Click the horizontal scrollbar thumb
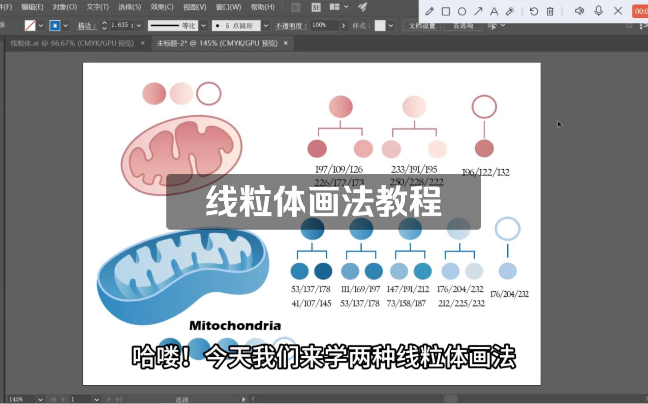This screenshot has width=648, height=404. tap(450, 399)
